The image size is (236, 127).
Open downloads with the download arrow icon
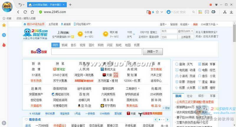(x=231, y=12)
